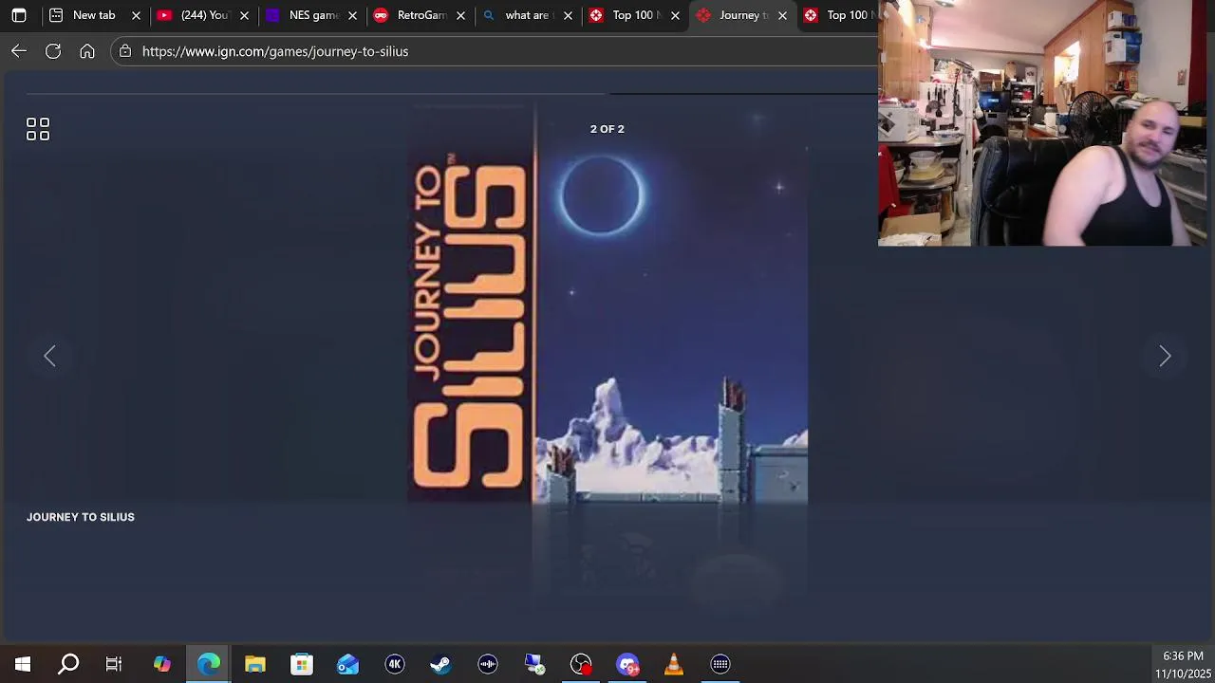The image size is (1215, 683).
Task: Select the Journey to Silius tab
Action: point(743,15)
